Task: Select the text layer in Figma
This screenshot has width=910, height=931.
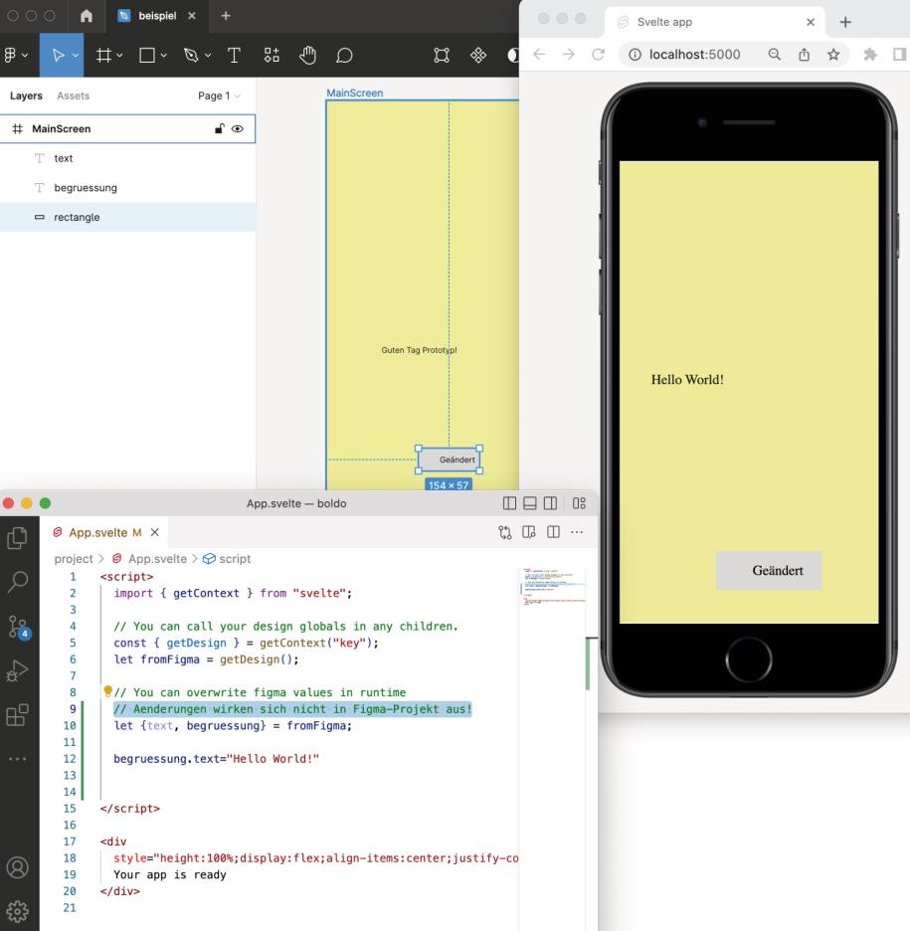Action: coord(127,158)
